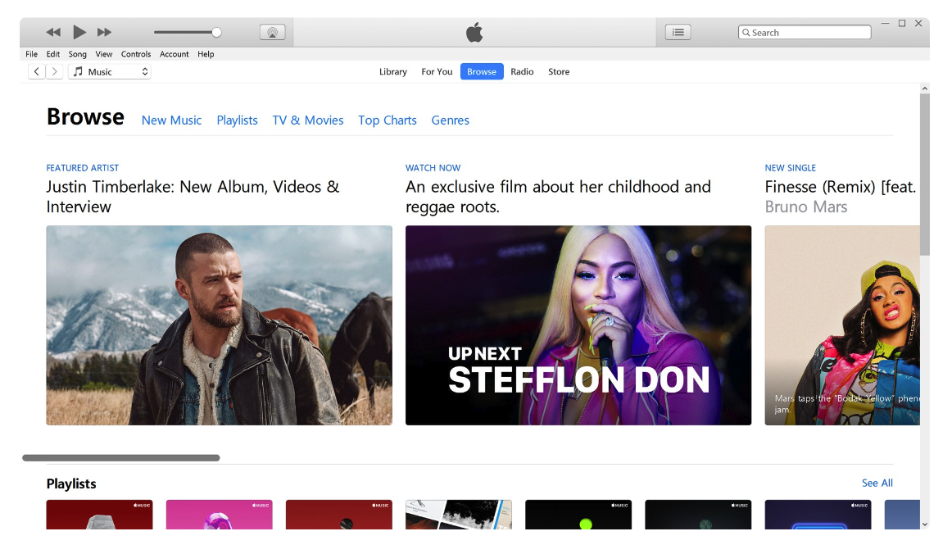The height and width of the screenshot is (554, 952).
Task: Open the AirPlay output icon
Action: pos(273,32)
